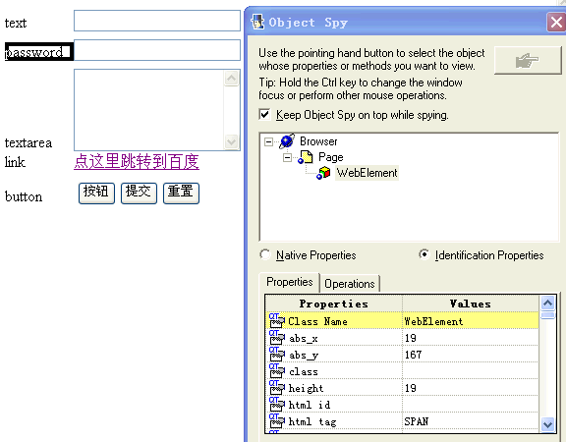The width and height of the screenshot is (566, 442).
Task: Select the WebElement tree item
Action: tap(367, 173)
